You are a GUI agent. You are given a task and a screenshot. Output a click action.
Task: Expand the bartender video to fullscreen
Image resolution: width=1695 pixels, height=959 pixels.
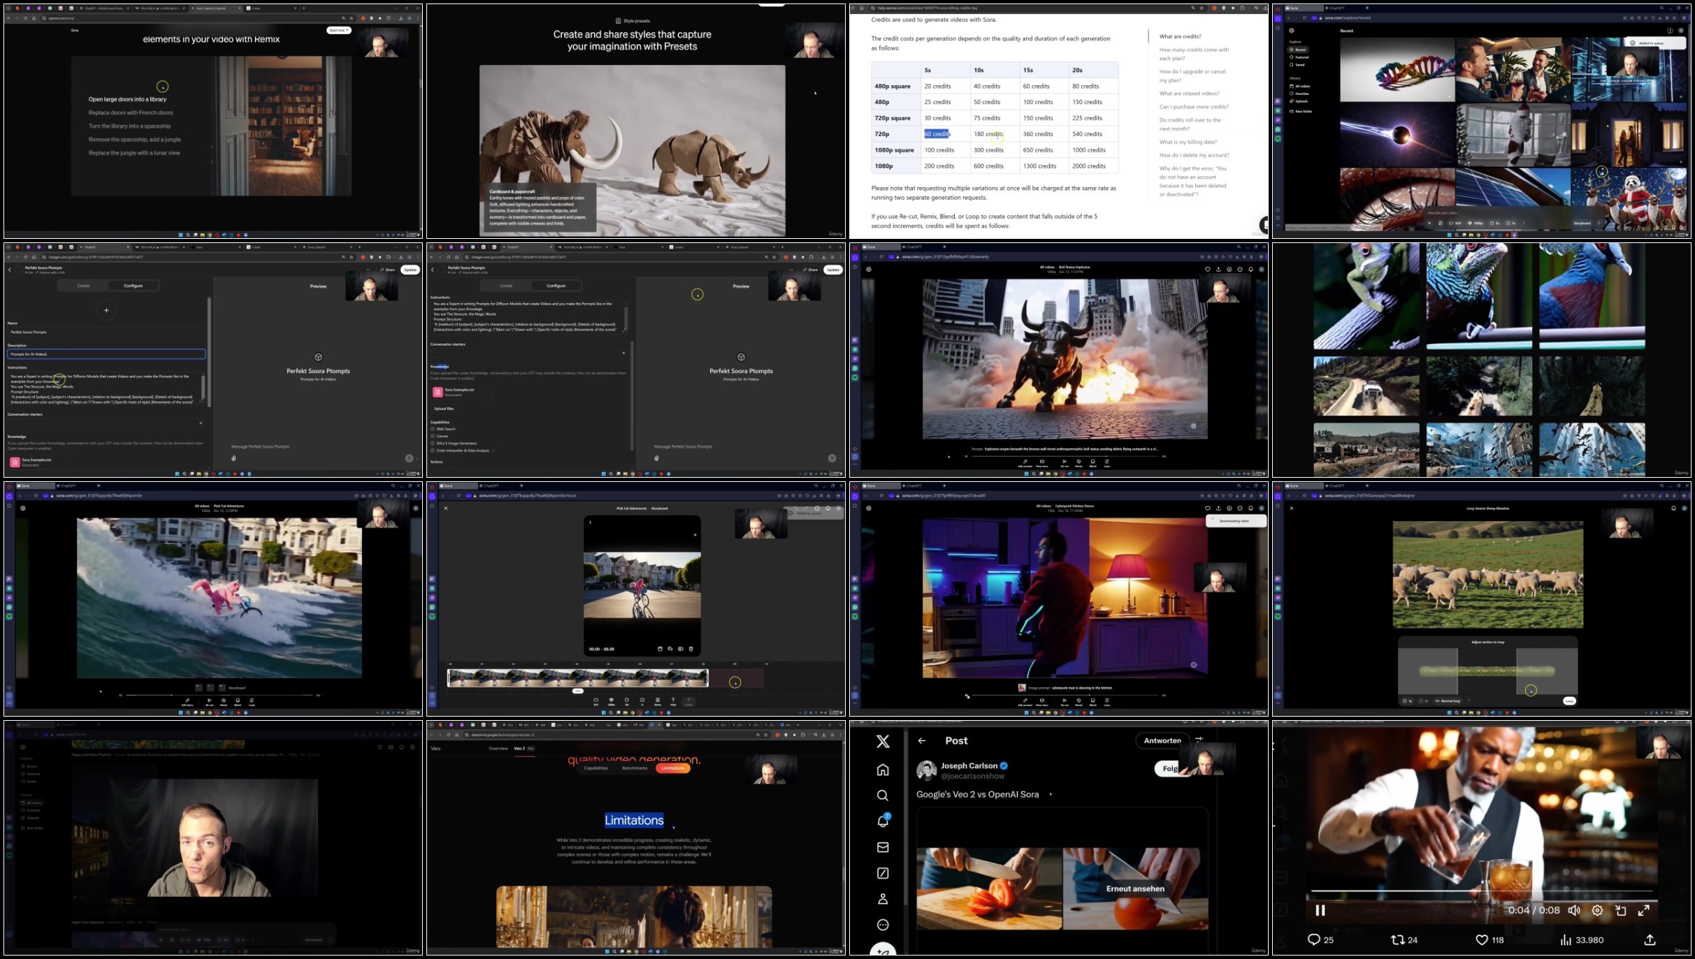pyautogui.click(x=1644, y=910)
